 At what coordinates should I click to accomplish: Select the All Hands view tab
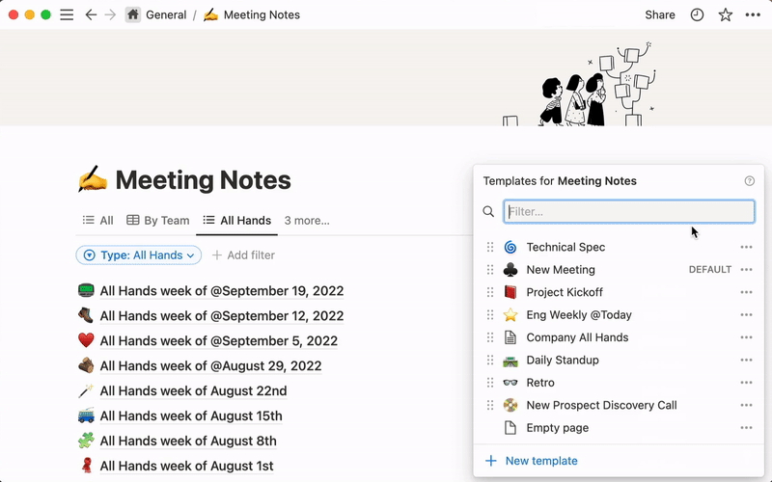pos(236,221)
